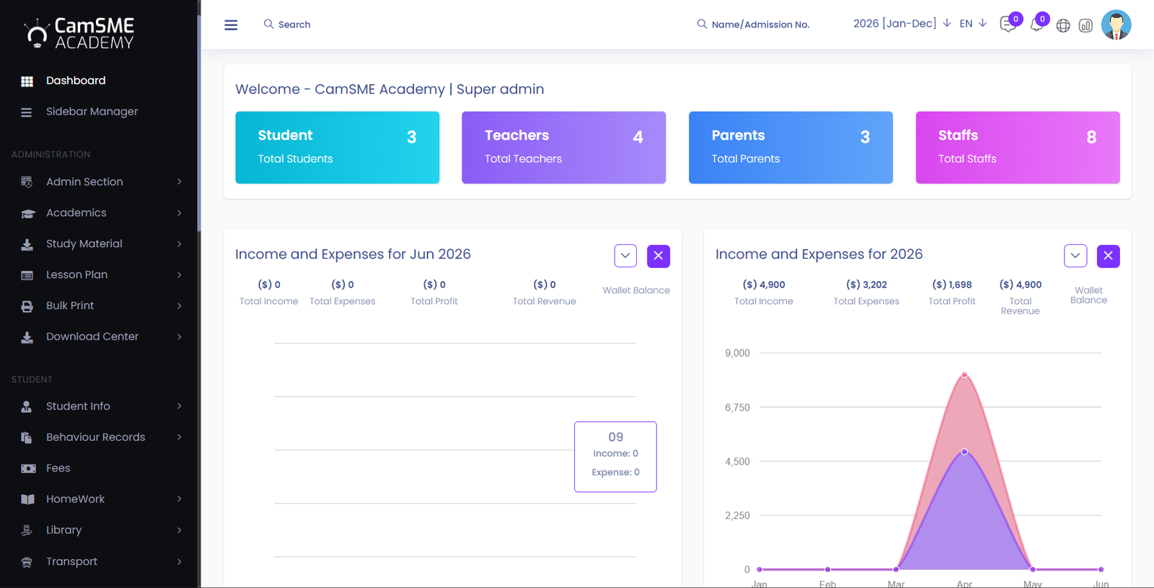This screenshot has height=588, width=1154.
Task: Open the notifications bell icon
Action: click(x=1036, y=25)
